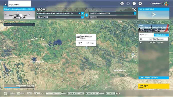Open the notifications bell icon
Screen dimensions: 173x97
(140, 3)
